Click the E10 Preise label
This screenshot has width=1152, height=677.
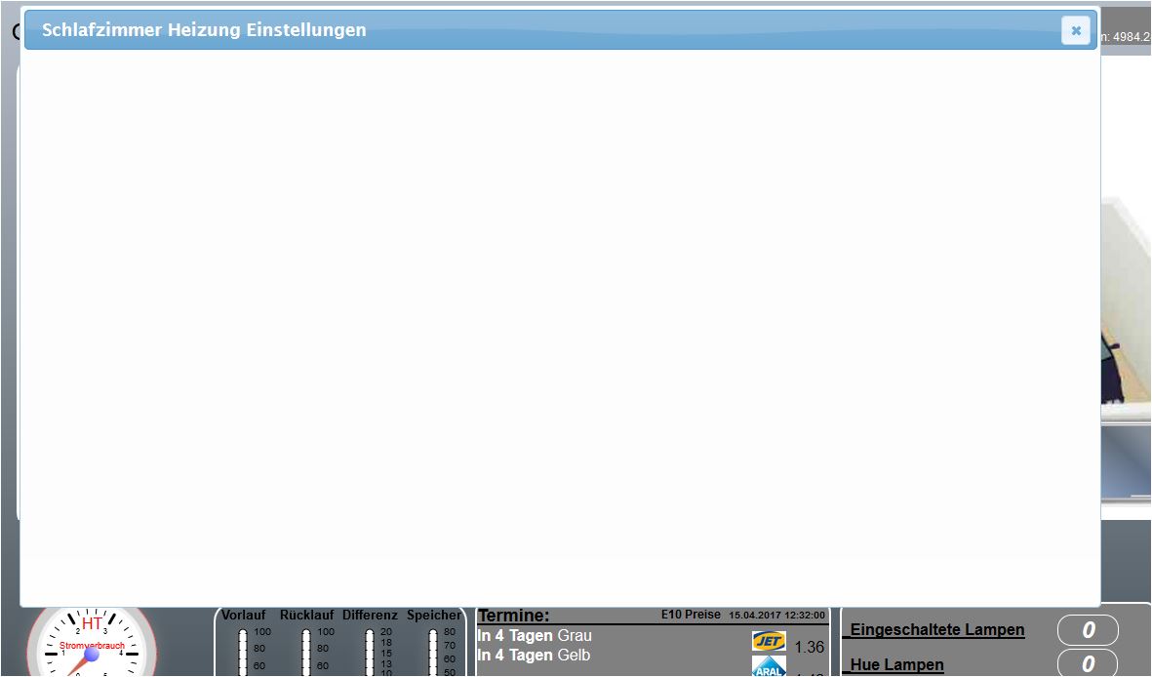(691, 615)
